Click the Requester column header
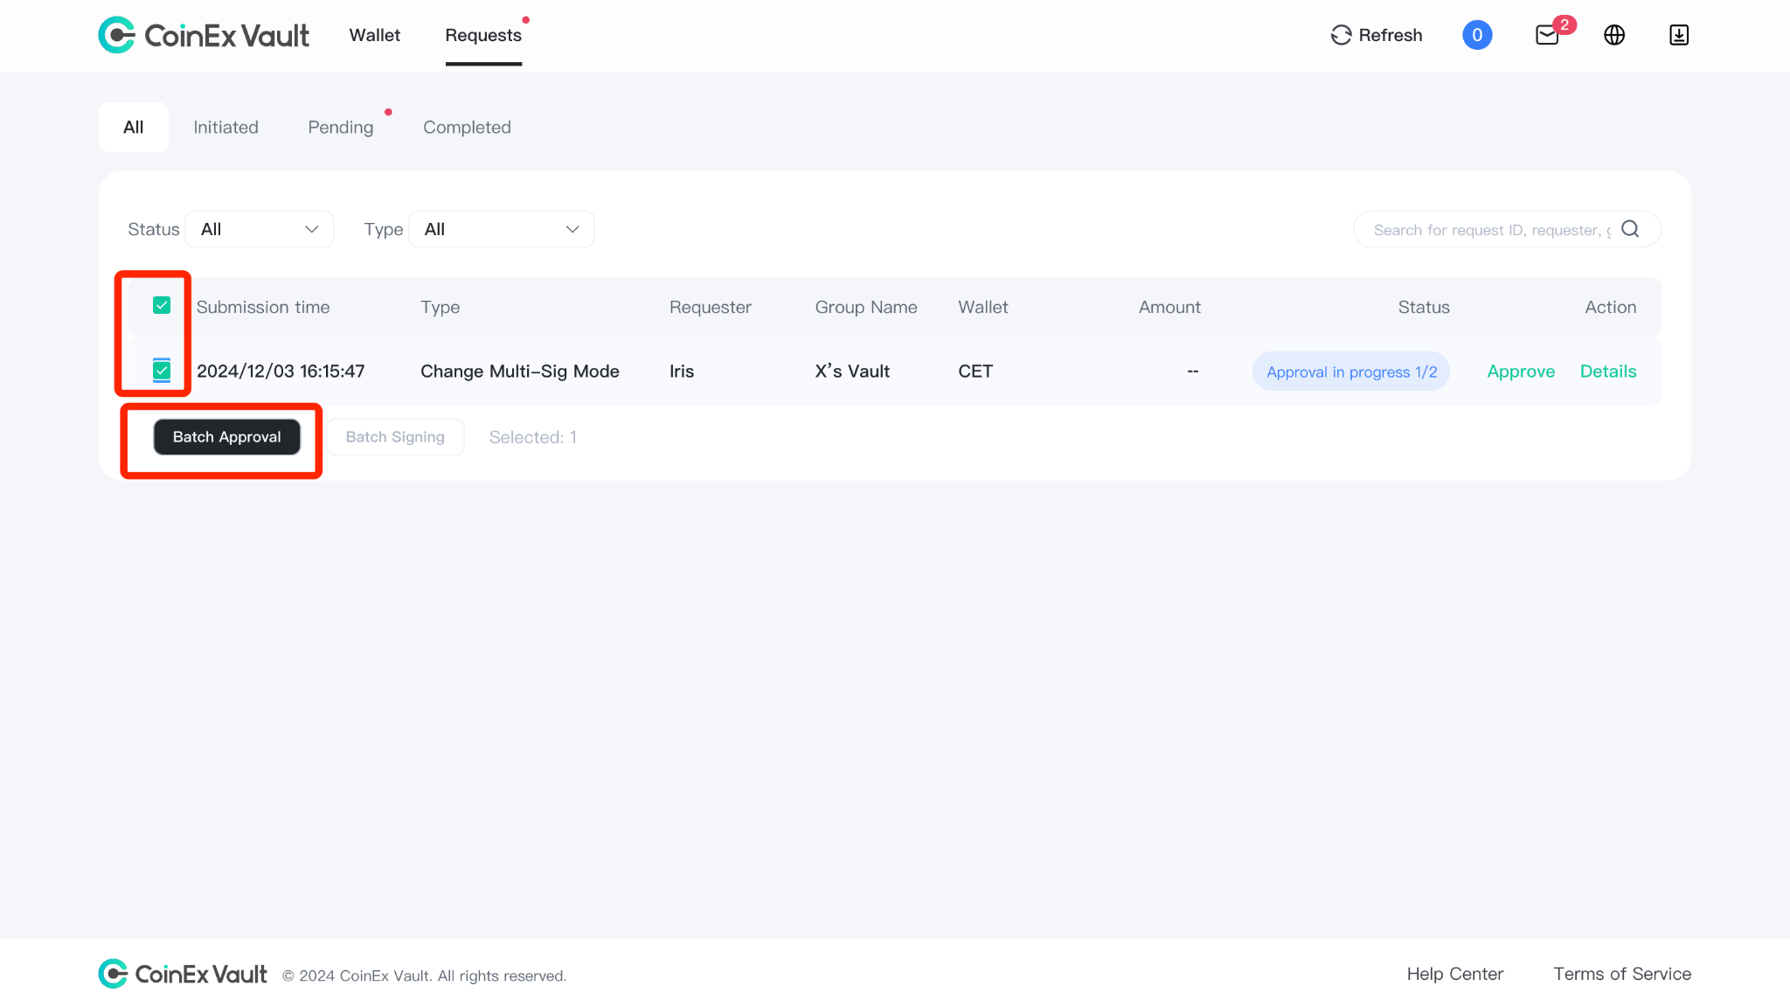 click(711, 307)
